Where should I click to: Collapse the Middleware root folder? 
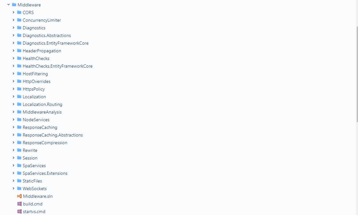(8, 4)
